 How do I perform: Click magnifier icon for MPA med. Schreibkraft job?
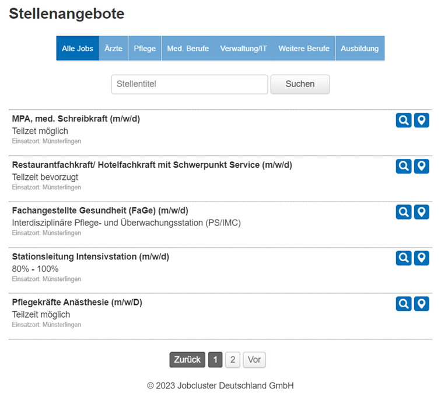coord(403,120)
